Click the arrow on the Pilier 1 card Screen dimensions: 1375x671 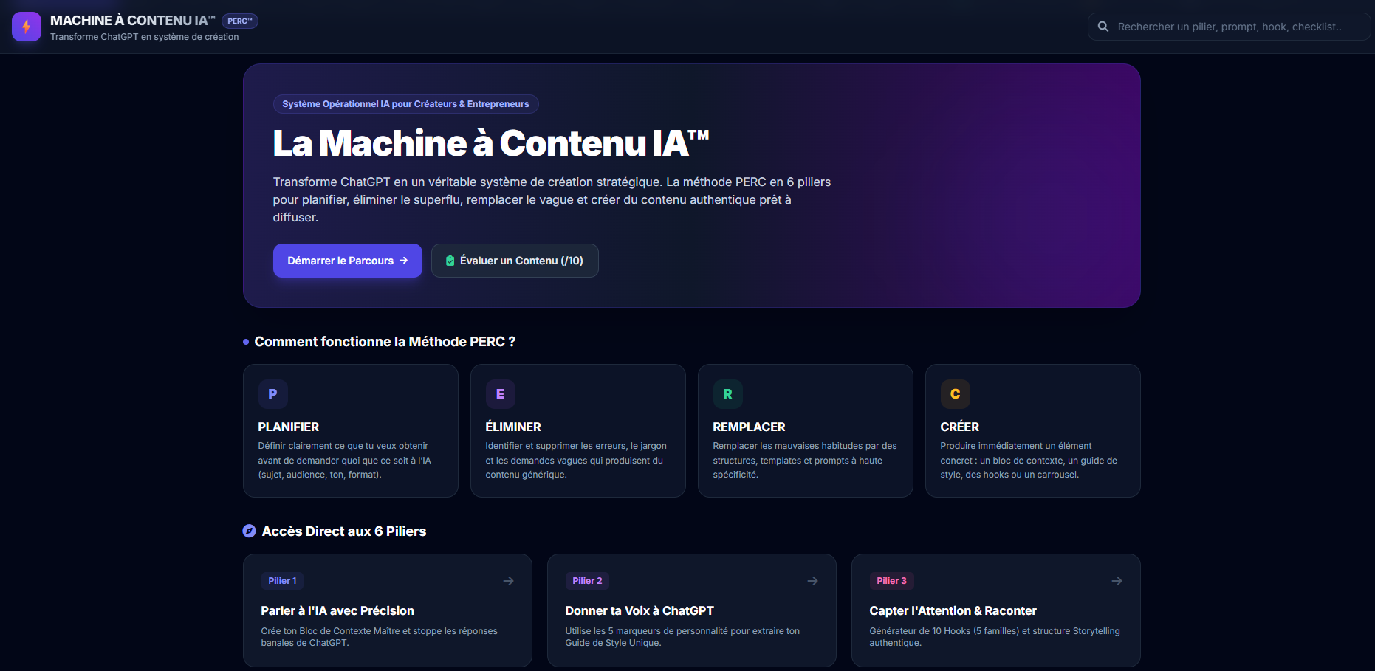pyautogui.click(x=508, y=581)
